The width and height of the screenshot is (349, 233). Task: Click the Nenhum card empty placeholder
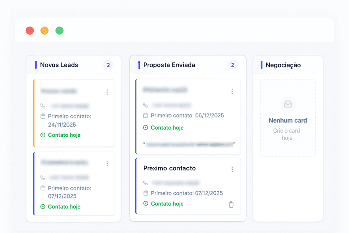[288, 120]
